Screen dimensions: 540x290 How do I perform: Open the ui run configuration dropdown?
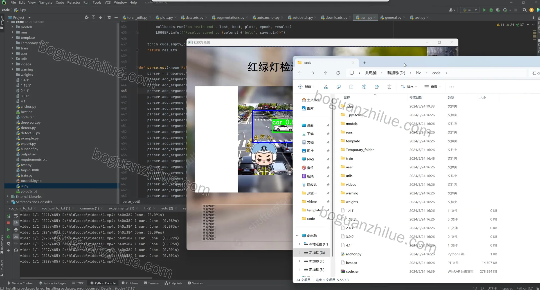pyautogui.click(x=470, y=10)
